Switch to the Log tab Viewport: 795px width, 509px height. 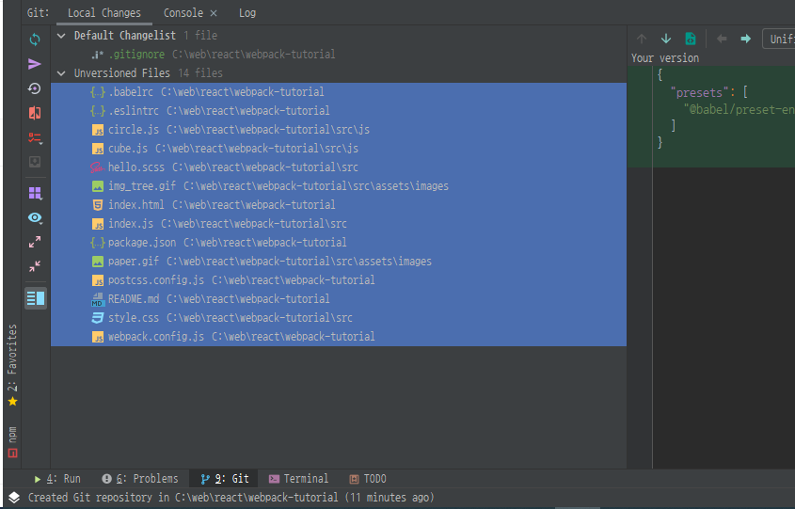(246, 13)
